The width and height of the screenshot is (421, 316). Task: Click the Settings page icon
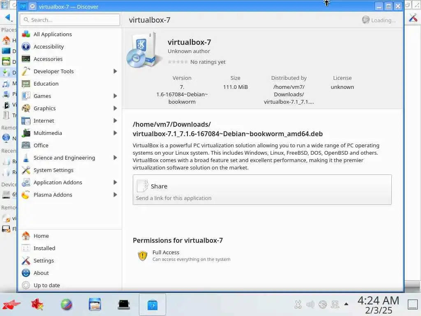click(26, 260)
